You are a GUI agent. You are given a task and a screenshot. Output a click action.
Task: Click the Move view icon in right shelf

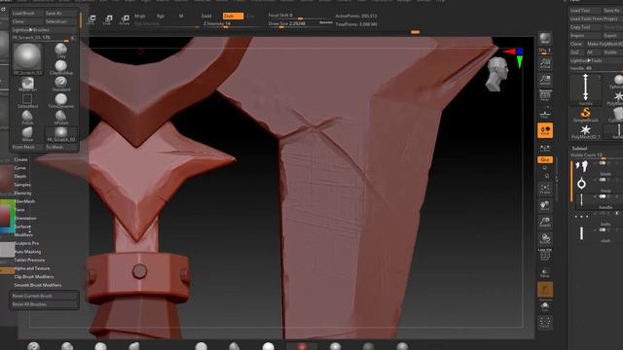point(545,206)
